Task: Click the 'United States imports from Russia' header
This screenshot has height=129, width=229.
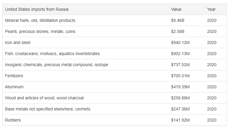Action: click(37, 9)
